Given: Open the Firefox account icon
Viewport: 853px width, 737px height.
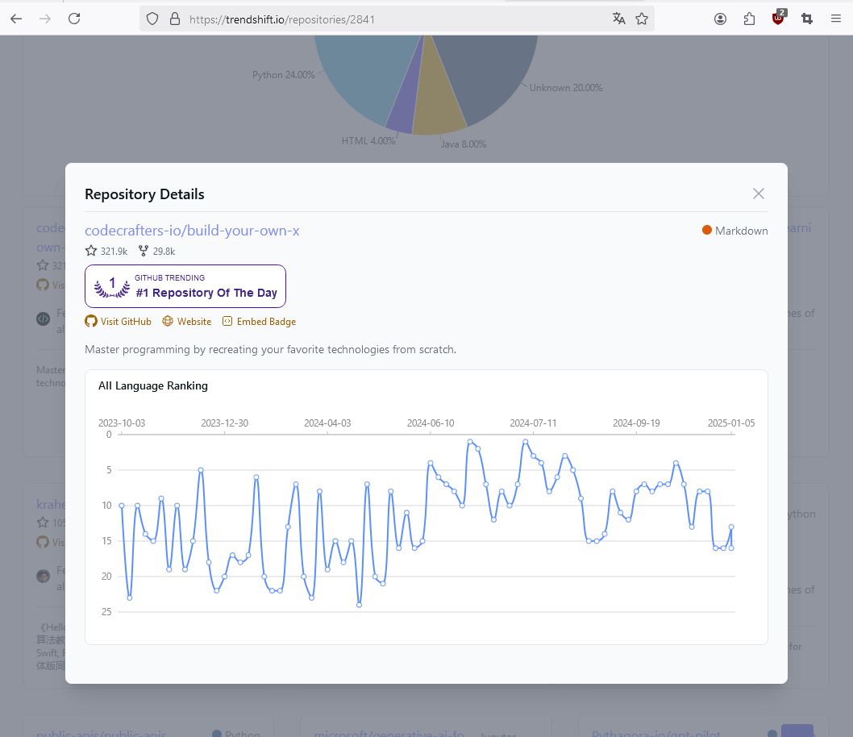Looking at the screenshot, I should pos(720,19).
